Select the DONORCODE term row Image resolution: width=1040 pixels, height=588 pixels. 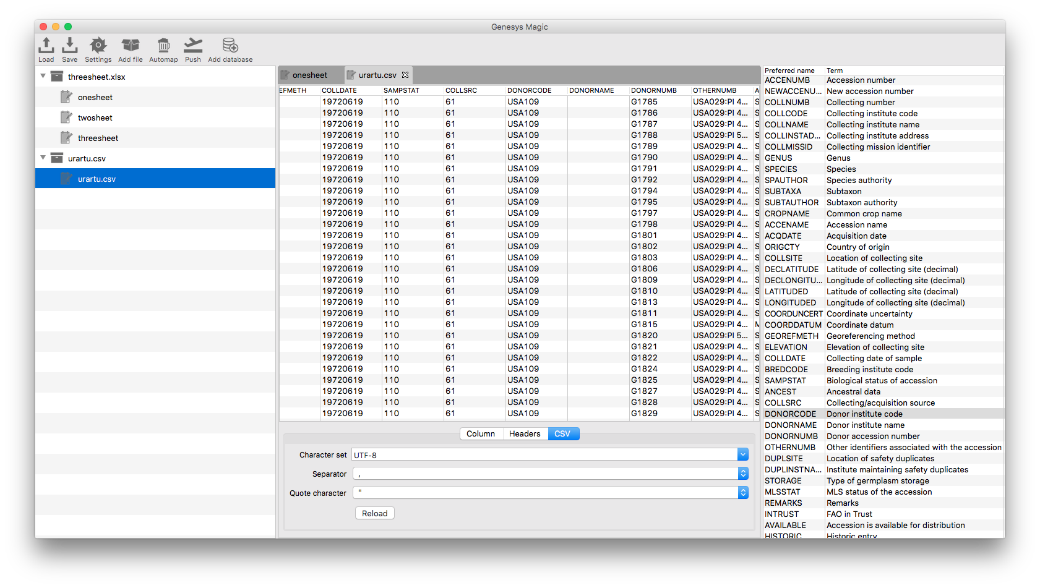[883, 414]
